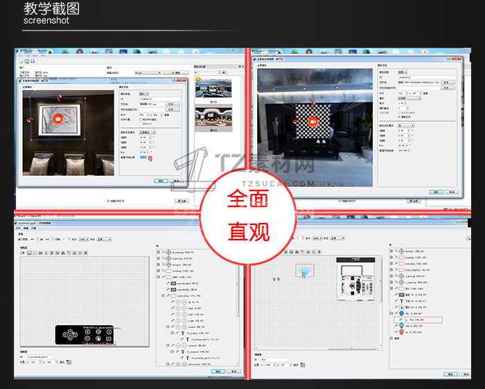The width and height of the screenshot is (485, 389).
Task: Open the Flash output format dropdown
Action: [x=148, y=73]
